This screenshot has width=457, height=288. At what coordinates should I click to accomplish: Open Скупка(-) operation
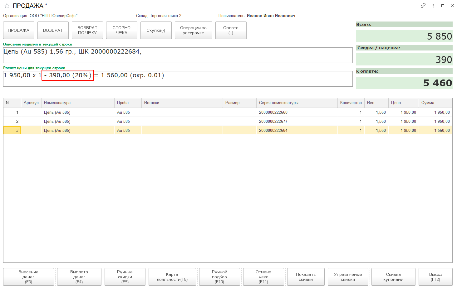pyautogui.click(x=156, y=30)
